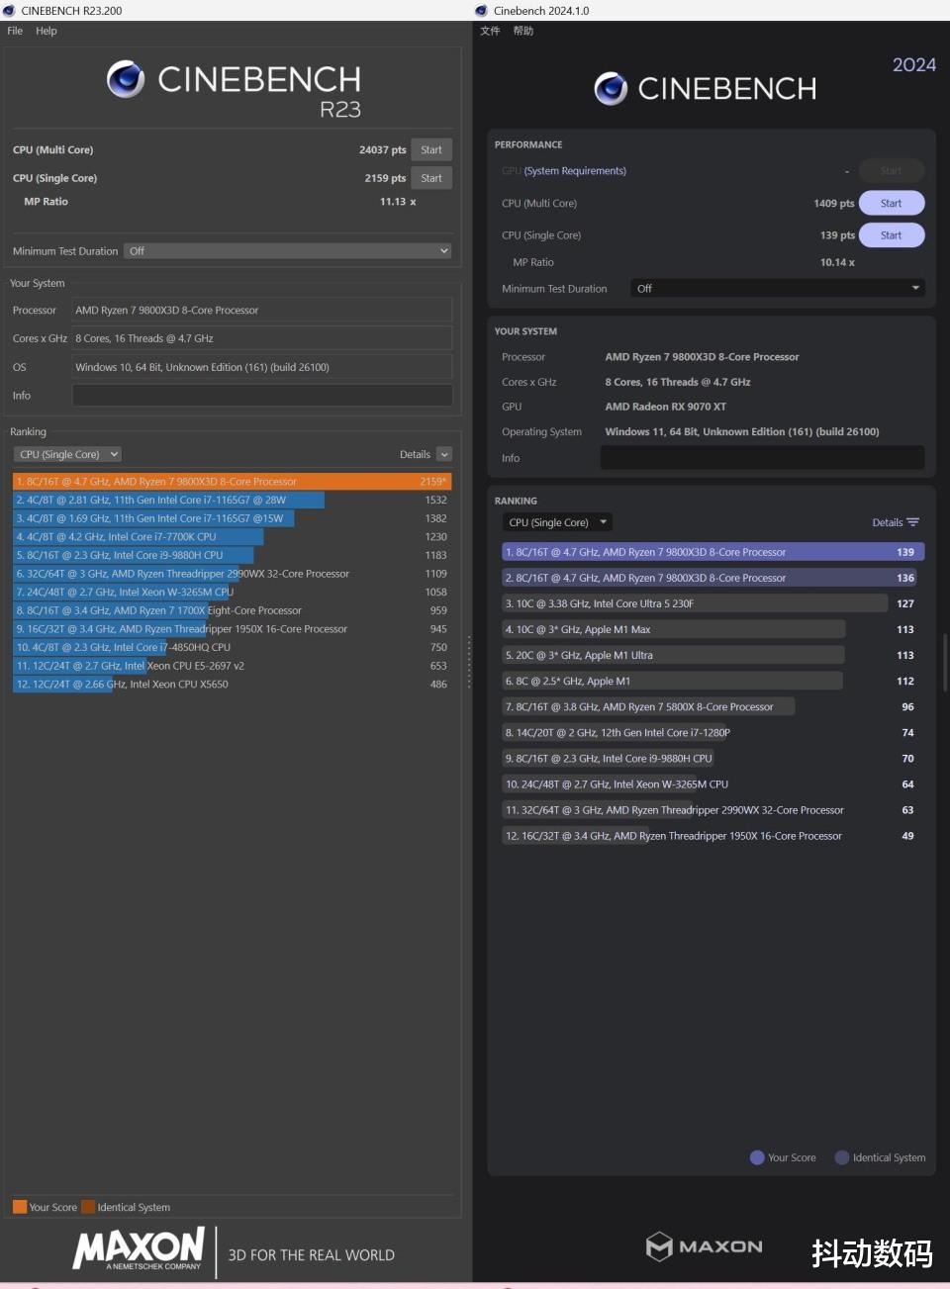Click the Details filter icon in Cinebench 2024

pos(912,522)
